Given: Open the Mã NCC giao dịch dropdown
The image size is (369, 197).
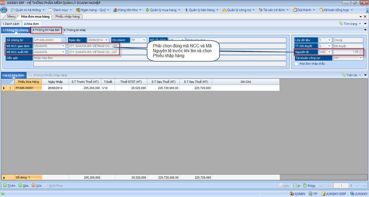Looking at the screenshot, I should coord(63,46).
